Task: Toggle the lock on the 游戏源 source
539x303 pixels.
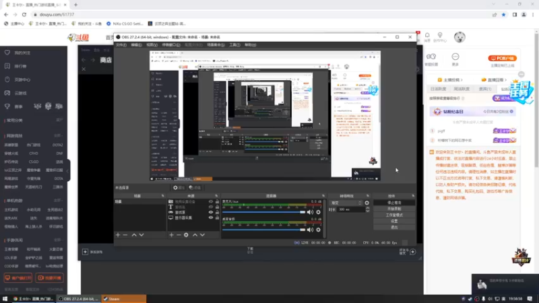Action: pyautogui.click(x=217, y=212)
